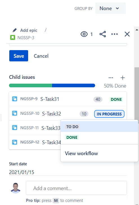Close the issue detail panel
The height and width of the screenshot is (205, 139).
click(127, 34)
